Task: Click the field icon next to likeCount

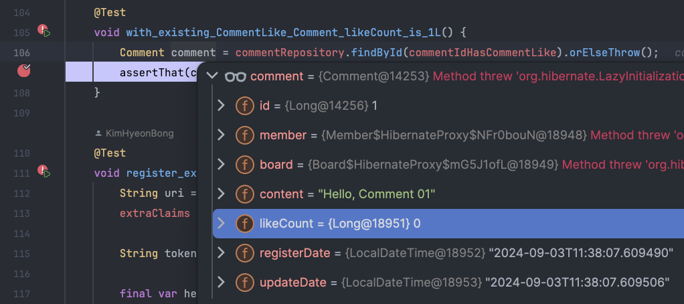Action: [x=245, y=223]
